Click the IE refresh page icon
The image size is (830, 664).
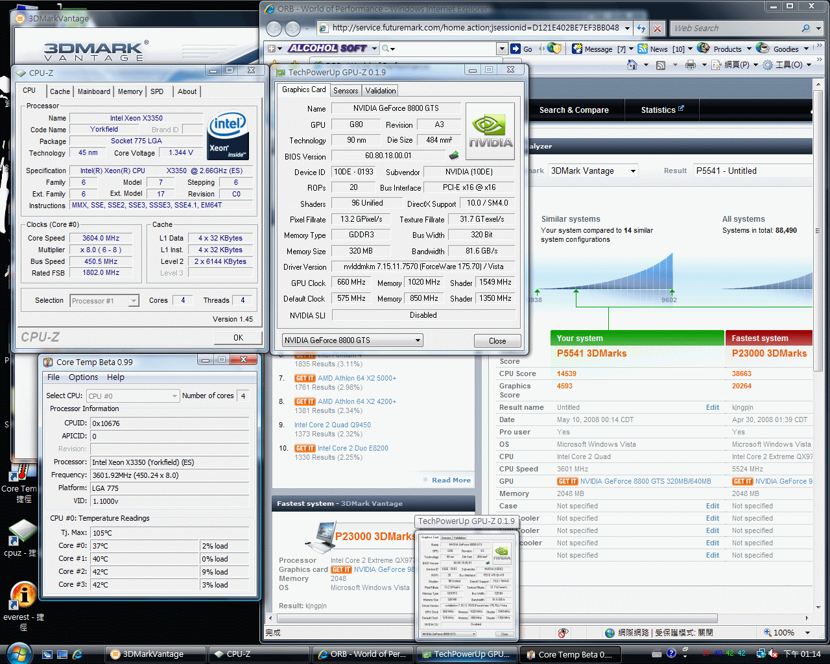coord(641,29)
